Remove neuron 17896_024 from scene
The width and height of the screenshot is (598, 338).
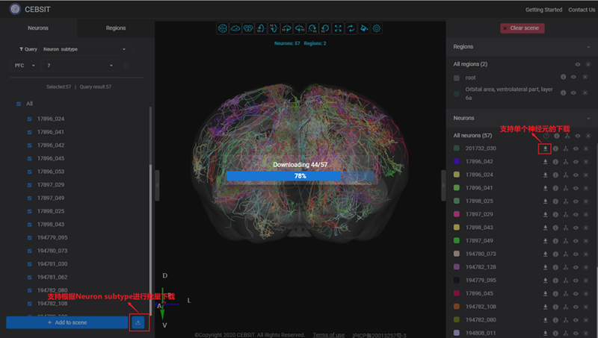click(x=588, y=175)
